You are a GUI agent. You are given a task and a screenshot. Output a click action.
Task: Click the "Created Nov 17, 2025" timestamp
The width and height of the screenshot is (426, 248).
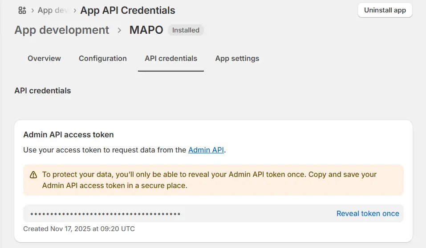79,229
